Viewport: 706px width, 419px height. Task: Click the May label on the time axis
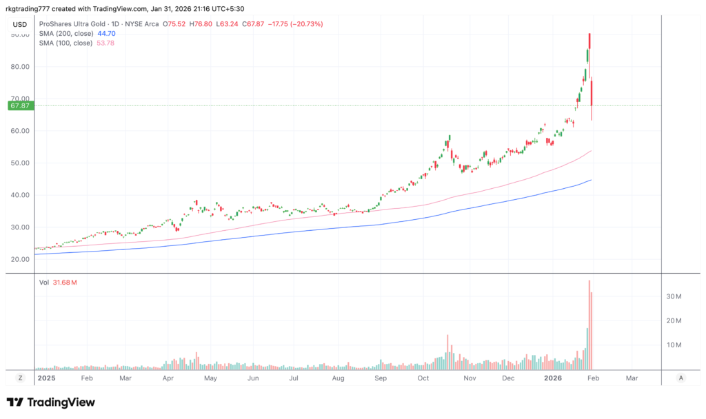click(x=211, y=378)
